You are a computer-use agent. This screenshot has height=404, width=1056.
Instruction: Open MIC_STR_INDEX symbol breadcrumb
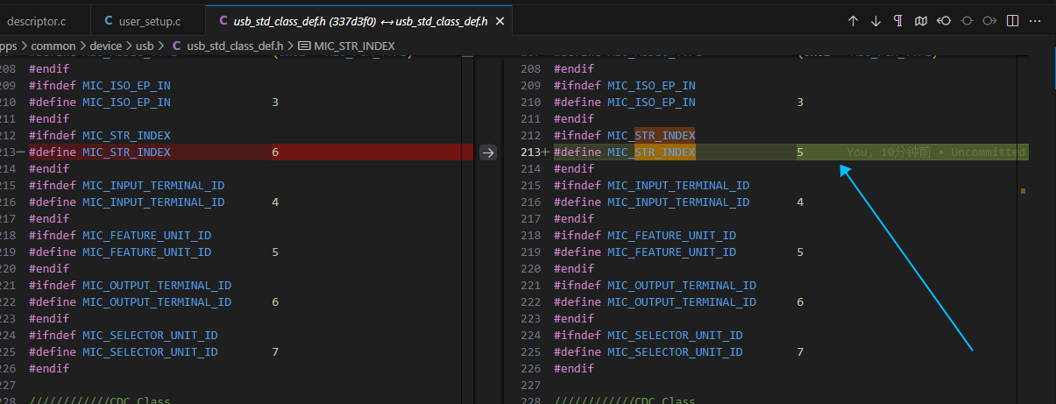[x=354, y=46]
